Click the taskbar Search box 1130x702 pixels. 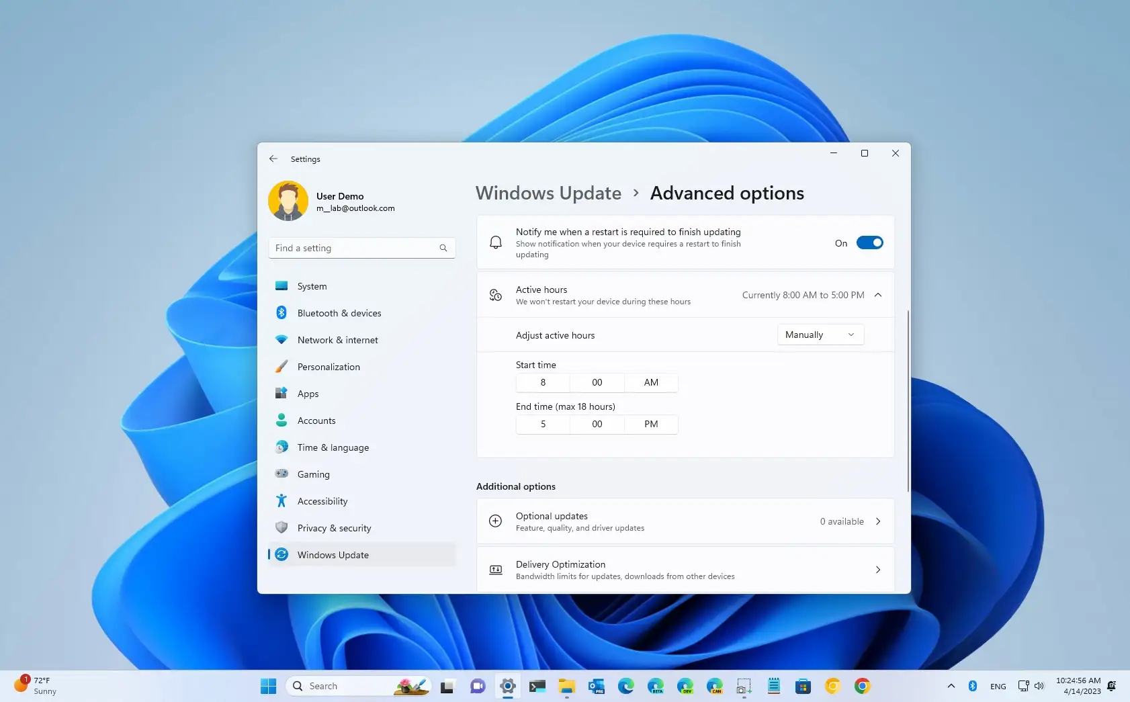359,686
